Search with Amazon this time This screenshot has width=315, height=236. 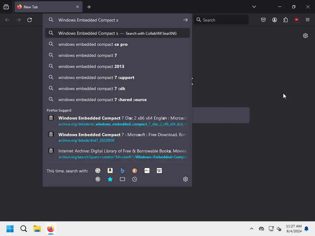[x=110, y=171]
